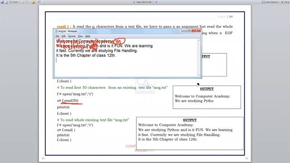This screenshot has height=163, width=290.
Task: Maximize the Notepad window
Action: (x=189, y=31)
